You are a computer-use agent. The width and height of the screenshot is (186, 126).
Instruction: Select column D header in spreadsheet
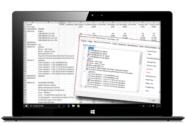(x=70, y=22)
